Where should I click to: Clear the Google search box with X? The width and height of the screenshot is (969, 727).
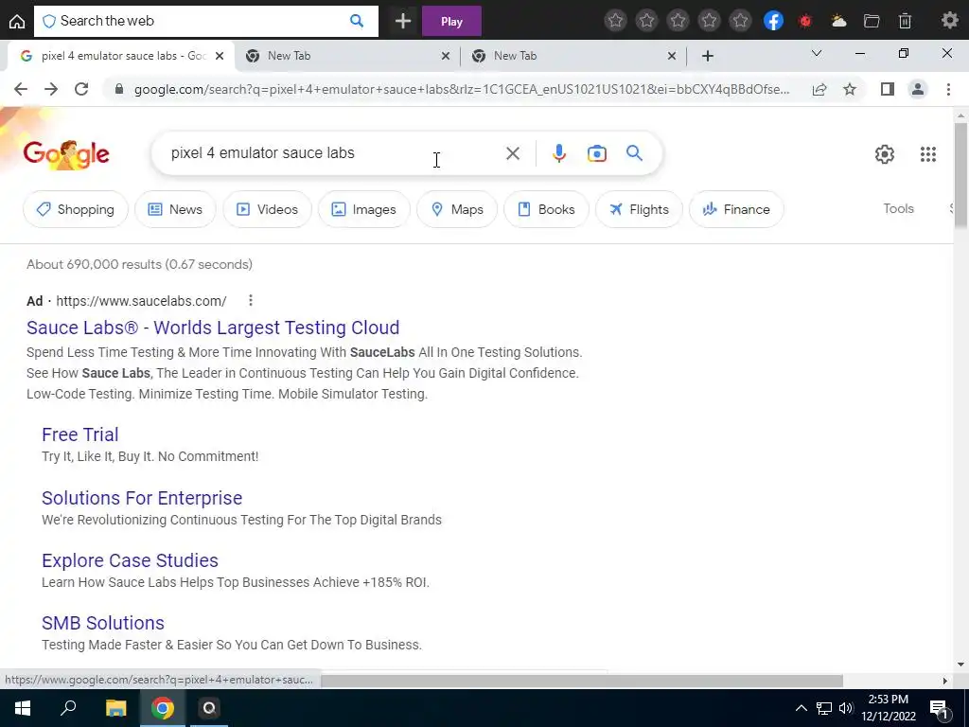[x=512, y=153]
